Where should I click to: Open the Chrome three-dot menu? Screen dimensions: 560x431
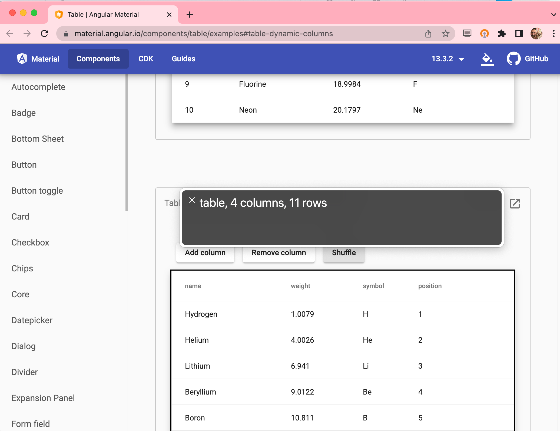click(x=553, y=33)
